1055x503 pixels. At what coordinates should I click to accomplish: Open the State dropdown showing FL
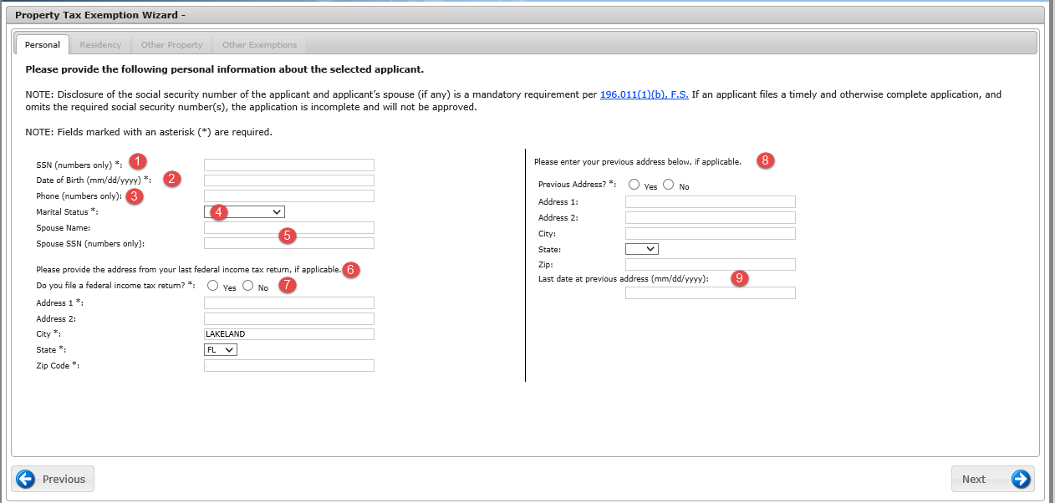click(x=221, y=349)
